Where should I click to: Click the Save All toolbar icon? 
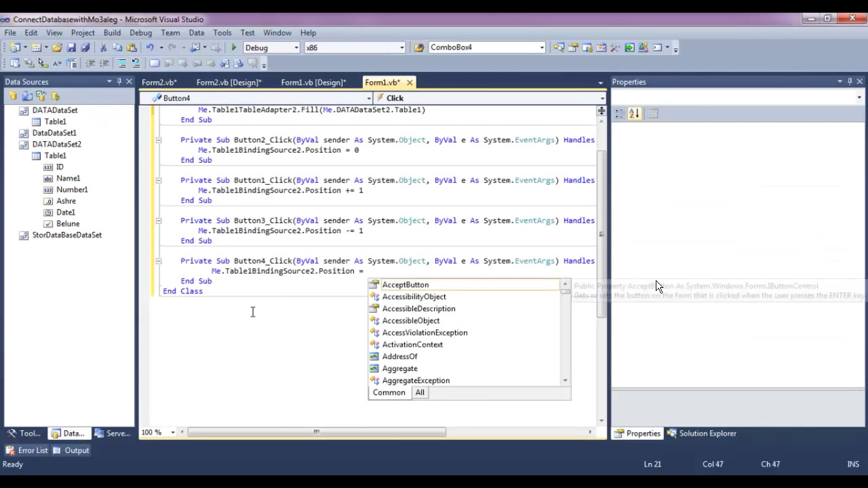tap(85, 48)
